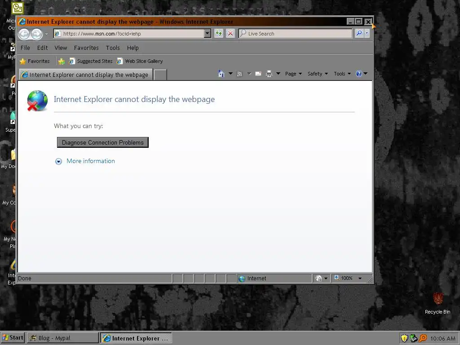Expand the Print dropdown arrow
Image resolution: width=460 pixels, height=345 pixels.
[278, 74]
